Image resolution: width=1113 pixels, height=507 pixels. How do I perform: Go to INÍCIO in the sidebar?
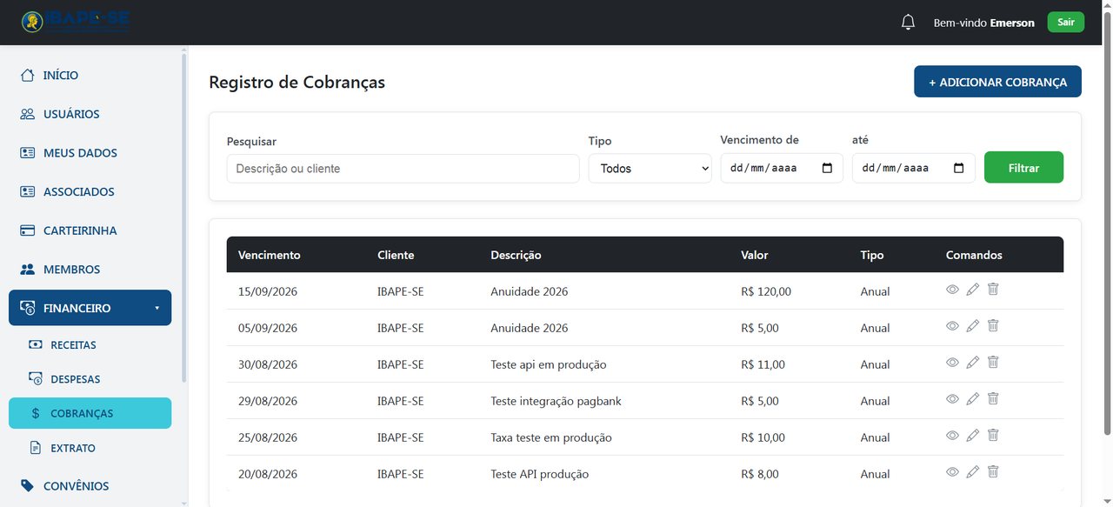[x=90, y=76]
